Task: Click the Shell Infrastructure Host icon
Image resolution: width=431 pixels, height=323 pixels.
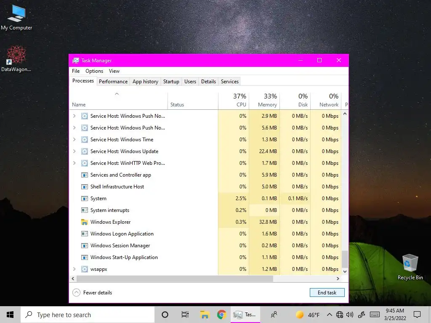Action: (84, 187)
